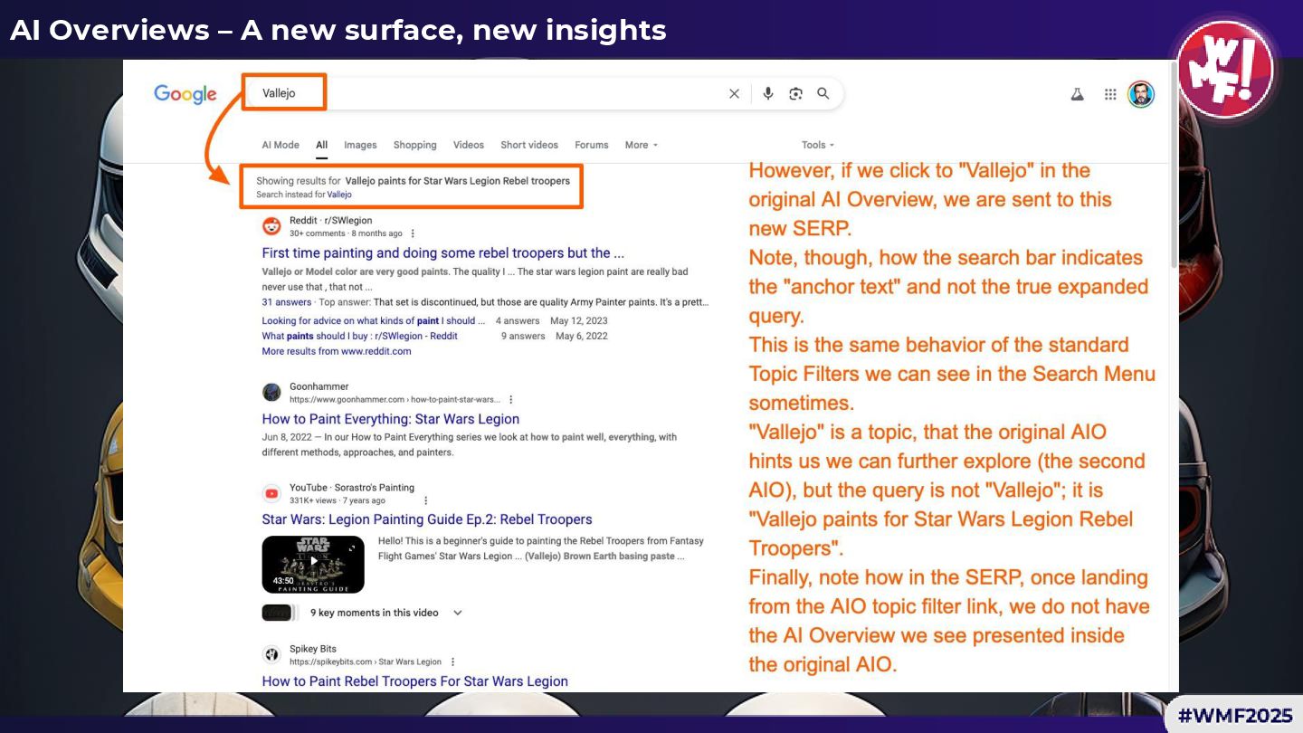Screen dimensions: 1303x733
Task: Select the All results tab
Action: coord(321,145)
